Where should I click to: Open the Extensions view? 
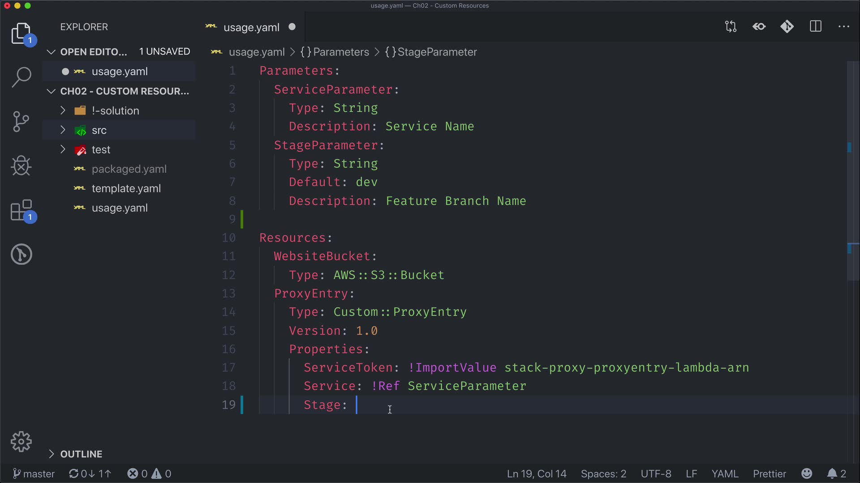click(21, 210)
